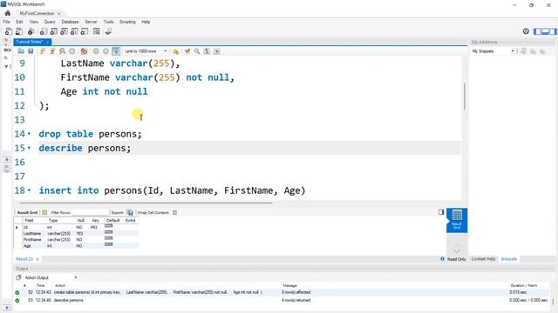Image resolution: width=558 pixels, height=313 pixels.
Task: Click the commit transaction icon
Action: pos(96,51)
